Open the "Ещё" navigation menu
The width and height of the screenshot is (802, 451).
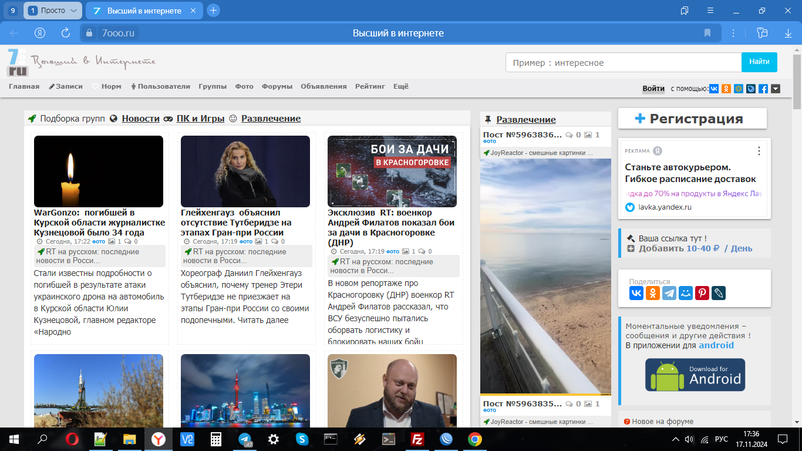pyautogui.click(x=400, y=86)
